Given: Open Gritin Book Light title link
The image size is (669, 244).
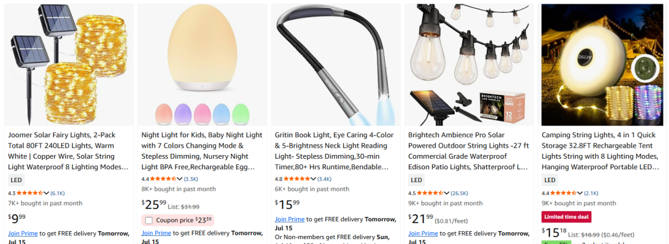Looking at the screenshot, I should point(334,151).
